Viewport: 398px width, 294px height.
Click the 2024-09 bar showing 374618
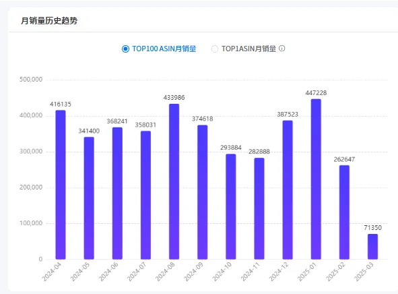pyautogui.click(x=203, y=192)
